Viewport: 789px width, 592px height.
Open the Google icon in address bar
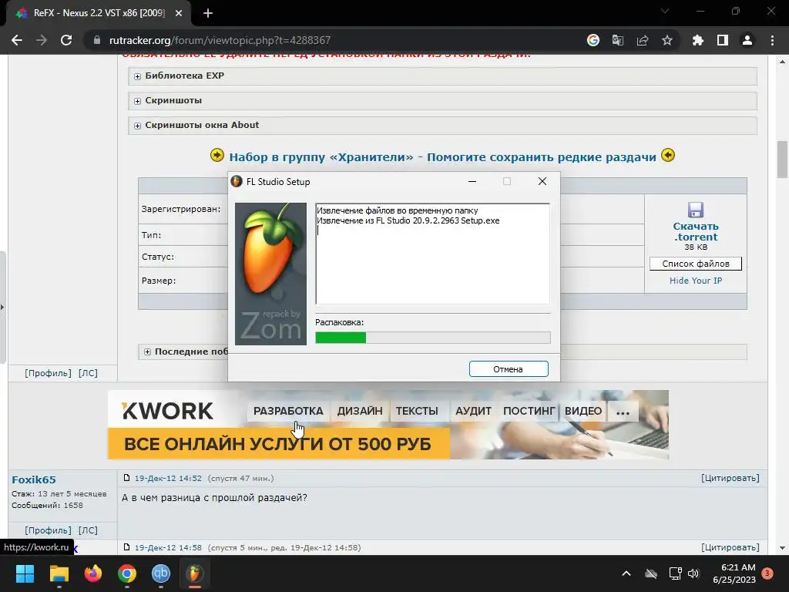coord(593,40)
